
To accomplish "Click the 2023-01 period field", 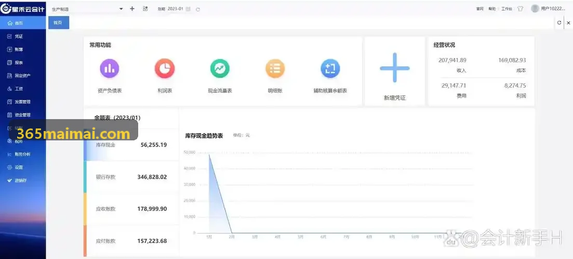I will [x=176, y=9].
